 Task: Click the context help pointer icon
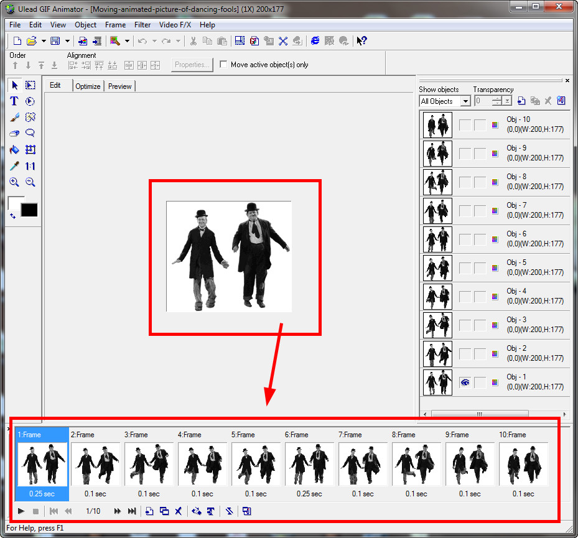click(x=361, y=41)
